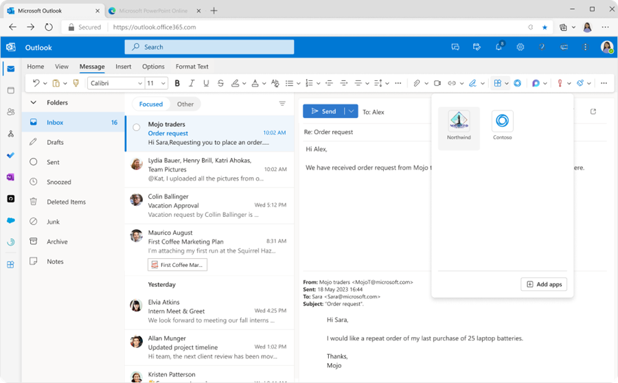Image resolution: width=618 pixels, height=383 pixels.
Task: Click the text highlight color icon
Action: tap(236, 83)
